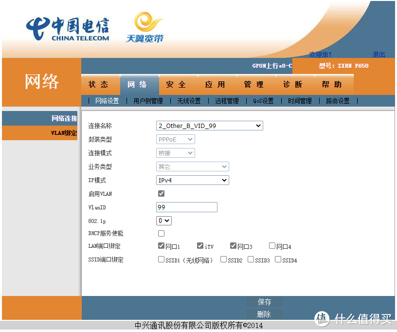Check the SSID1 (无线网络) binding
The width and height of the screenshot is (397, 332).
click(161, 259)
